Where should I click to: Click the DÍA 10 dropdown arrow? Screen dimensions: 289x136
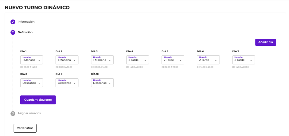(110, 83)
